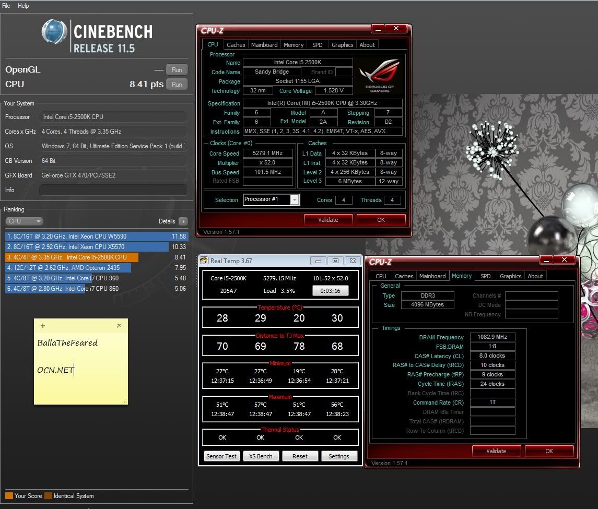Click the Real Temp title bar icon
This screenshot has width=598, height=509.
204,261
